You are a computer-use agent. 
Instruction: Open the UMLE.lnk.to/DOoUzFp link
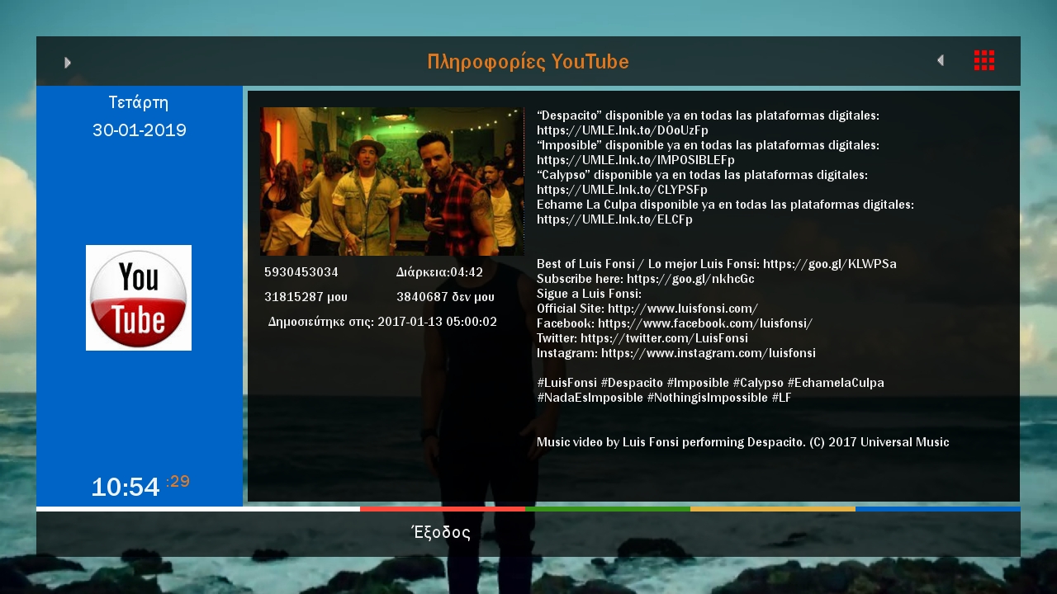tap(623, 130)
